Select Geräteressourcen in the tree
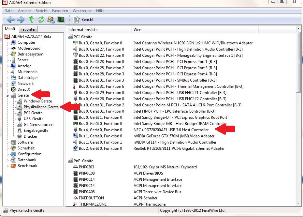 pos(38,125)
